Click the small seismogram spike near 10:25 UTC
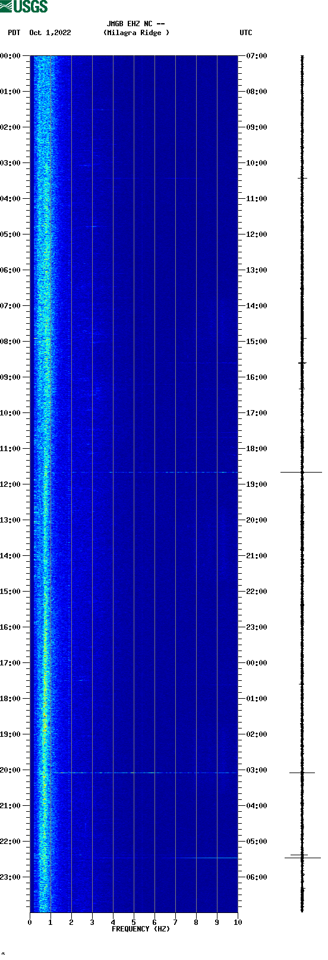Image resolution: width=328 pixels, height=960 pixels. pos(302,178)
